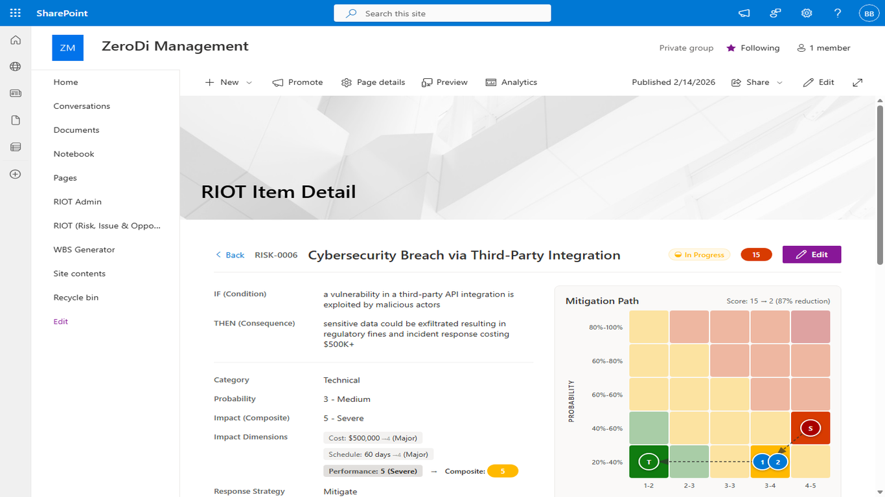Viewport: 885px width, 497px height.
Task: Click the red S start marker in matrix
Action: [810, 428]
